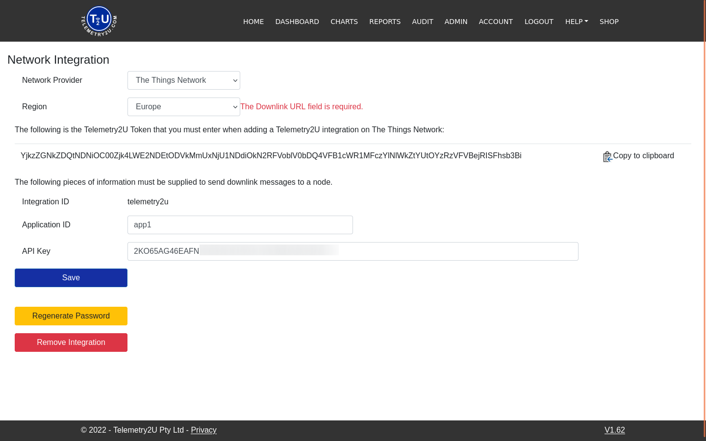Open the Privacy link in the footer

click(203, 430)
